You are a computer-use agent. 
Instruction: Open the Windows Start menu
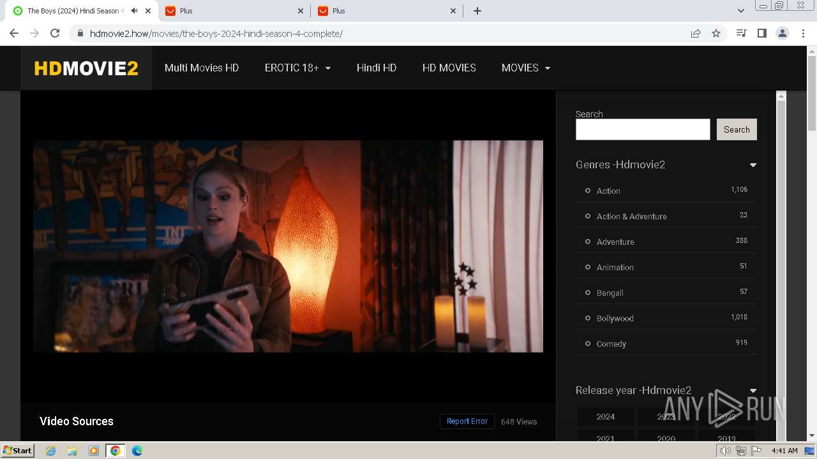click(17, 450)
